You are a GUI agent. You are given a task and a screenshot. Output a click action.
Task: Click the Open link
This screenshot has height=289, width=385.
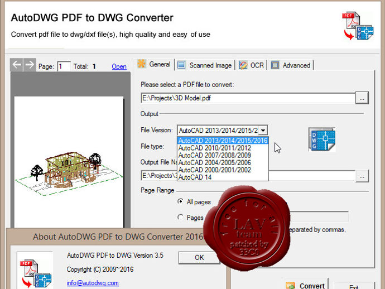pyautogui.click(x=119, y=66)
